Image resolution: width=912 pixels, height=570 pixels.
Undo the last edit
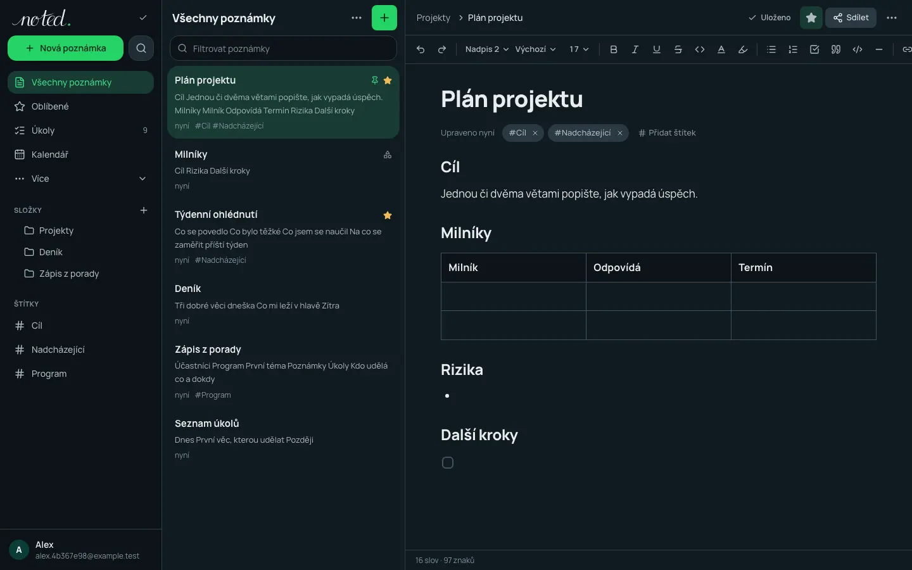click(x=421, y=49)
